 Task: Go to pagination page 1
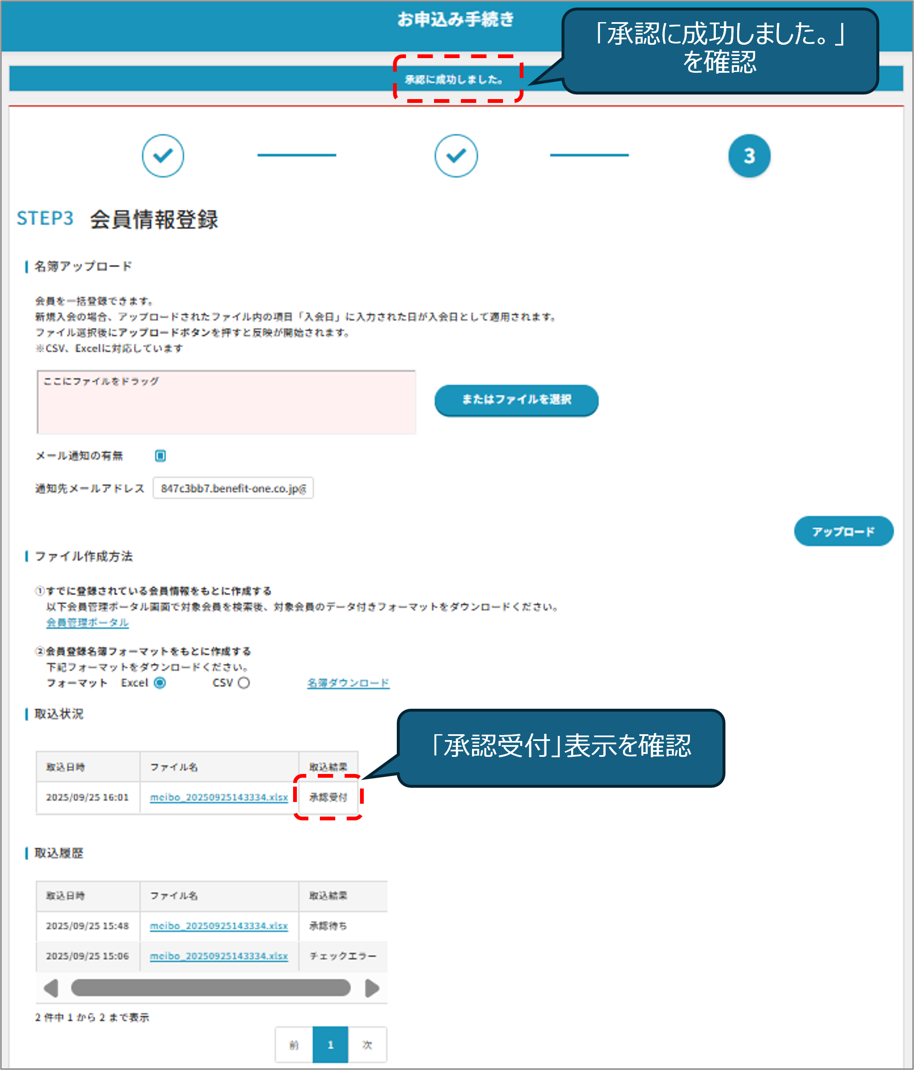(330, 1044)
